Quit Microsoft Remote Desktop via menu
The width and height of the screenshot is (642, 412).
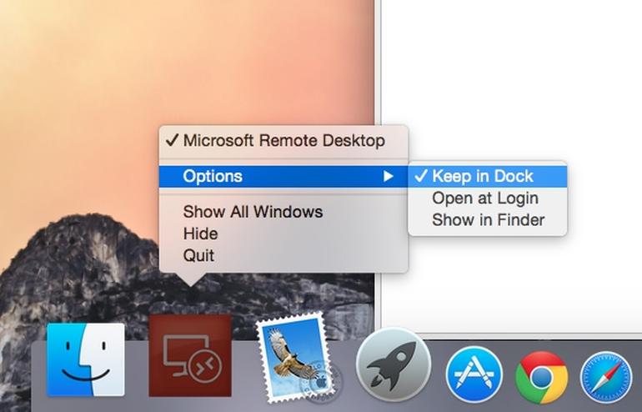pos(283,255)
